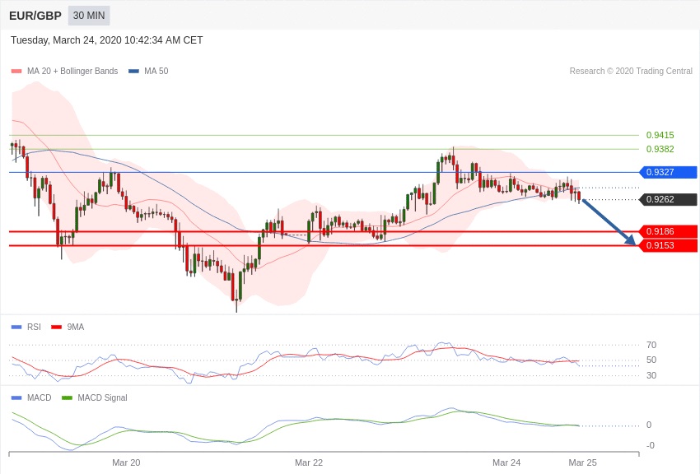Click the blue MACD legend marker
Image resolution: width=700 pixels, height=474 pixels.
(x=16, y=398)
